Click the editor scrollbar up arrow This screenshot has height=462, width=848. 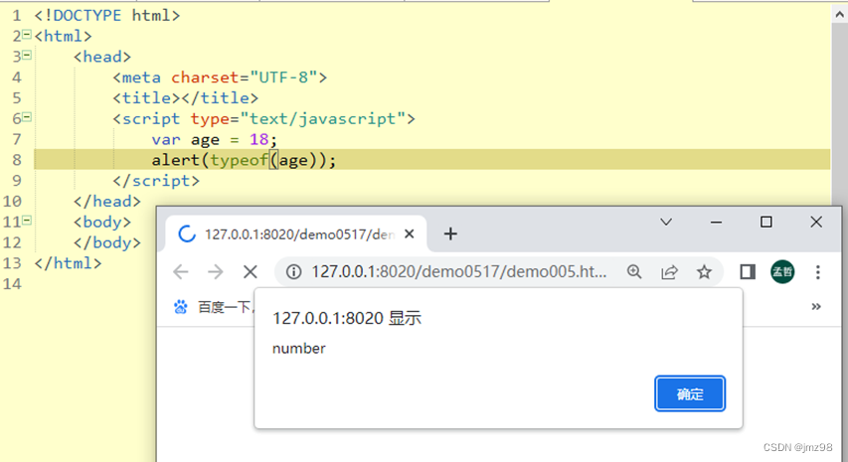click(x=839, y=14)
